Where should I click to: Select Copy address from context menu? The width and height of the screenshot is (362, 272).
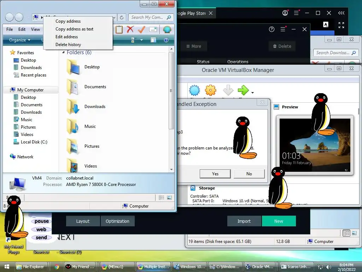[x=68, y=21]
